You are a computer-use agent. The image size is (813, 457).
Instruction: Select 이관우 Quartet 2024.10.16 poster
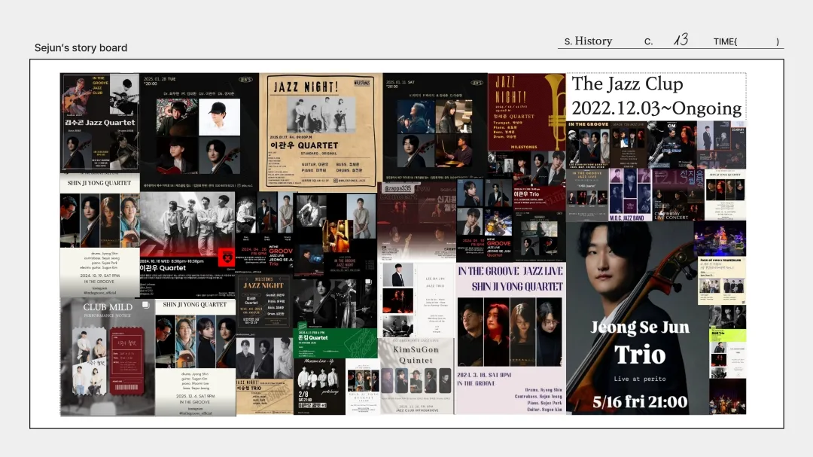point(187,245)
